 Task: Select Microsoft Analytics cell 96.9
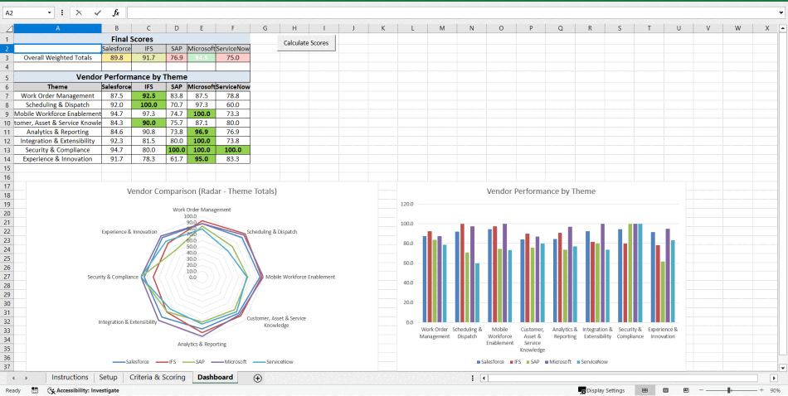click(x=201, y=132)
